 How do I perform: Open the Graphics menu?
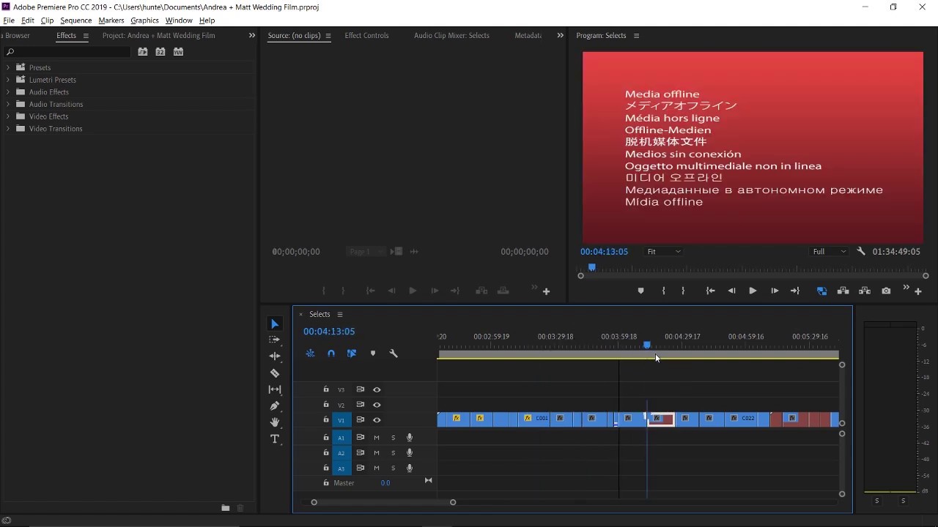click(x=144, y=20)
